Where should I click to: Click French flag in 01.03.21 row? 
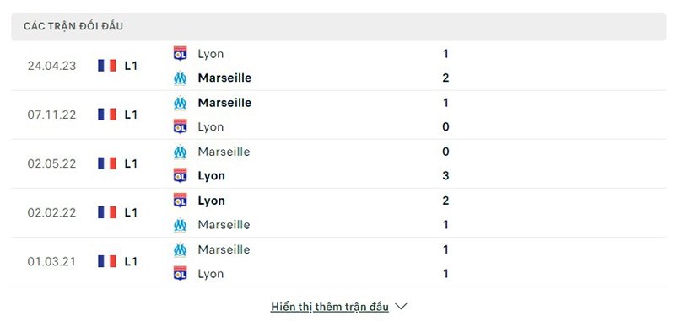[107, 261]
